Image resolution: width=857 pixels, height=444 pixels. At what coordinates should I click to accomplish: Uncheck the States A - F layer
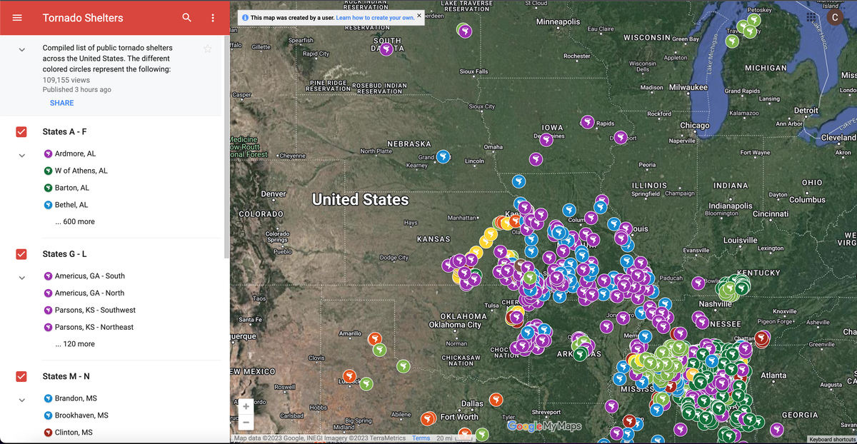(21, 132)
